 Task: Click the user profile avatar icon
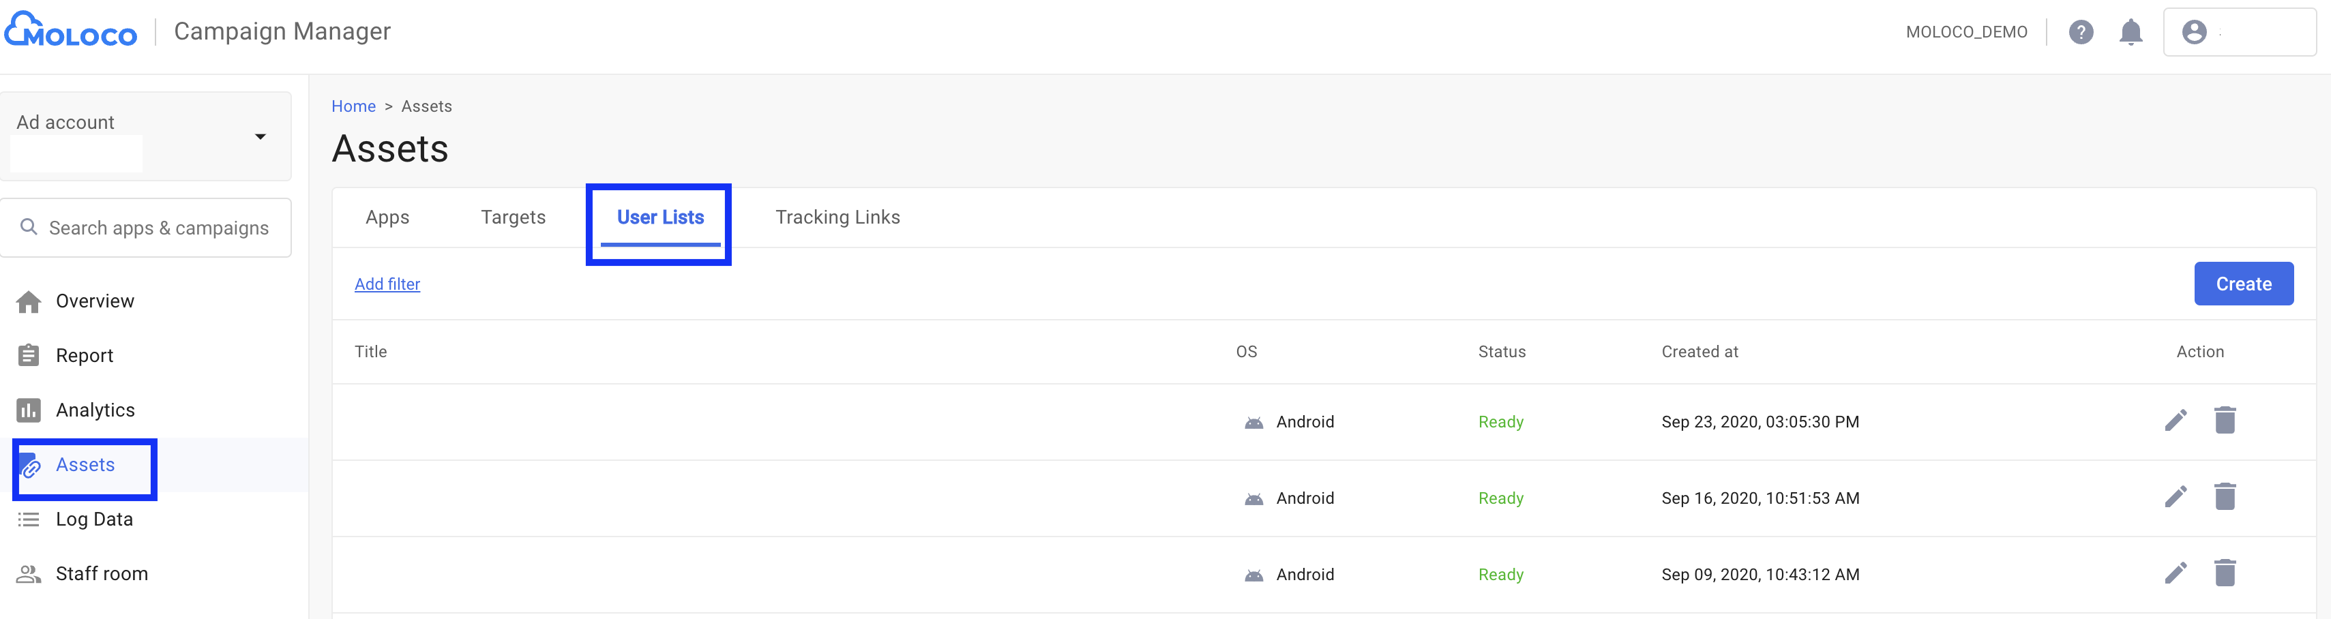click(2193, 33)
